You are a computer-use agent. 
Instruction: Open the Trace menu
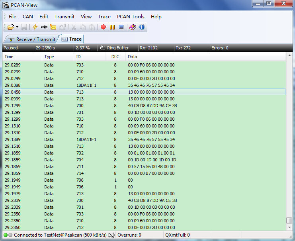click(x=104, y=17)
